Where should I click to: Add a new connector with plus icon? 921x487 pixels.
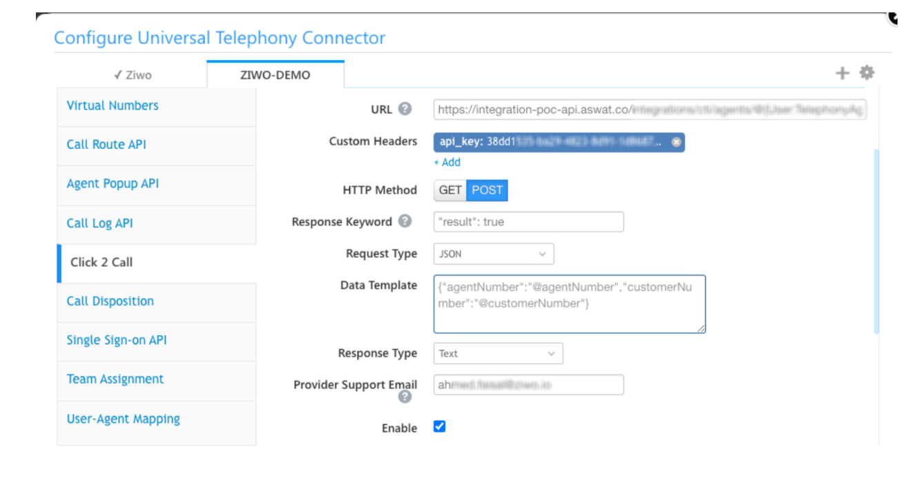click(x=842, y=73)
